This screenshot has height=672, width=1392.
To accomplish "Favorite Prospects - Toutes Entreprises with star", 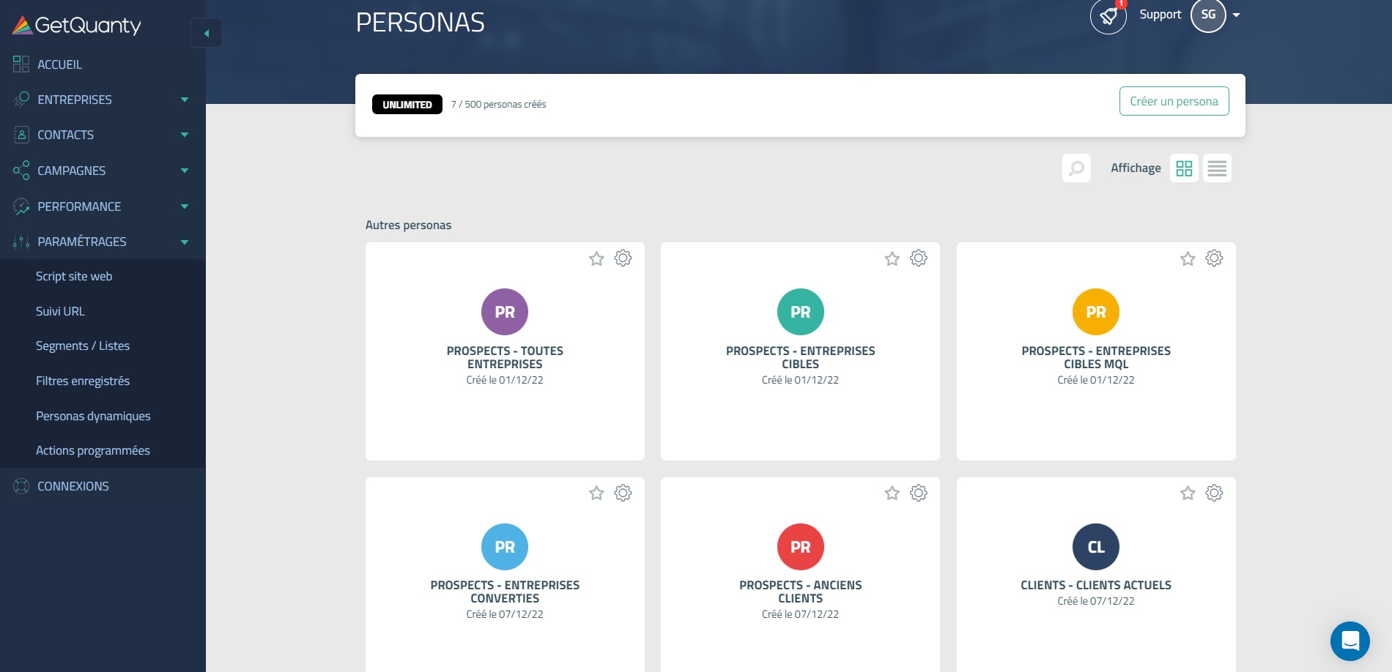I will click(596, 258).
